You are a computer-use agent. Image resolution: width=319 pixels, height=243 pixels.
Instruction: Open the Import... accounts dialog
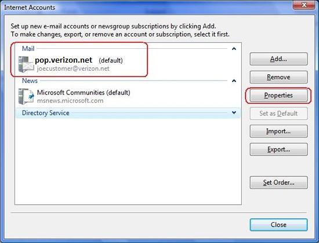[x=278, y=131]
